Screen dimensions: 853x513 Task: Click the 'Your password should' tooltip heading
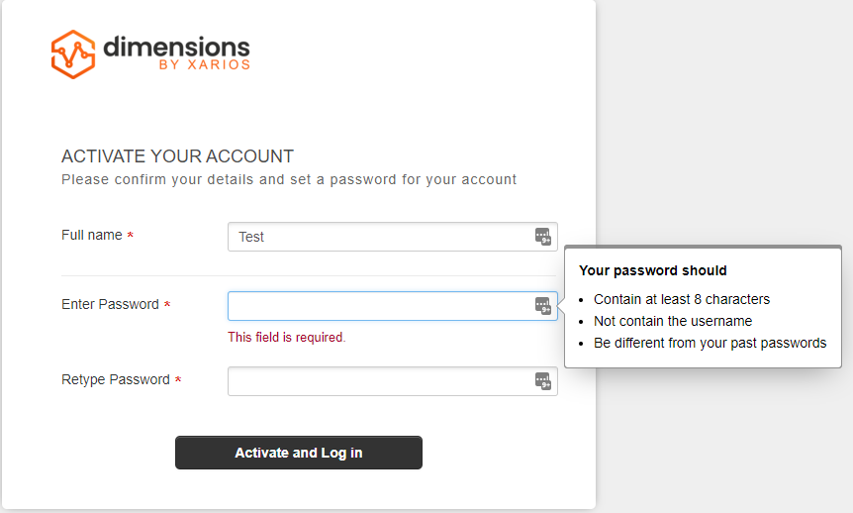pyautogui.click(x=652, y=270)
